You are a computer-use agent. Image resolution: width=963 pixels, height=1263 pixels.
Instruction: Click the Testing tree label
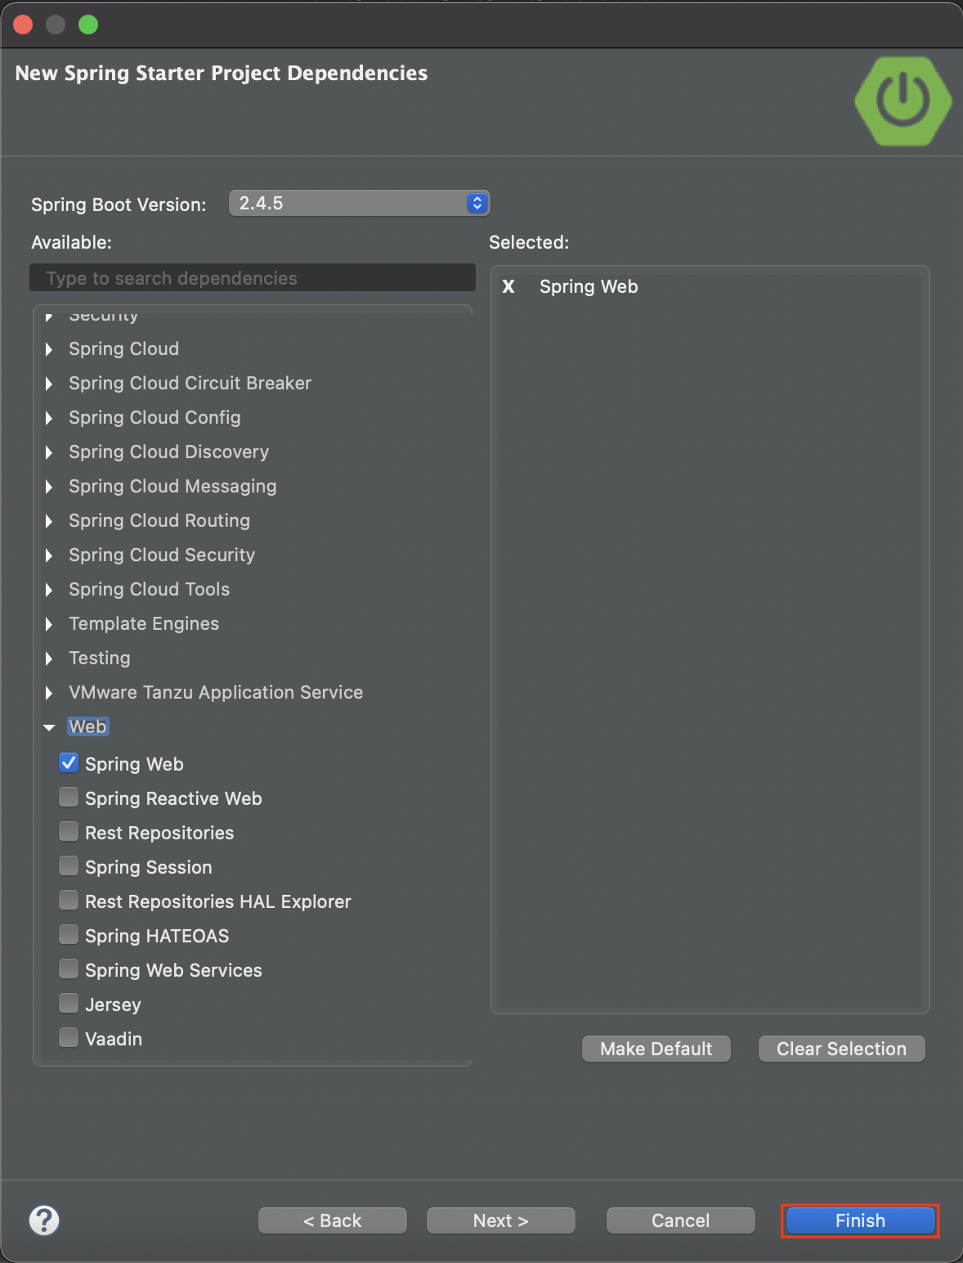(x=100, y=658)
